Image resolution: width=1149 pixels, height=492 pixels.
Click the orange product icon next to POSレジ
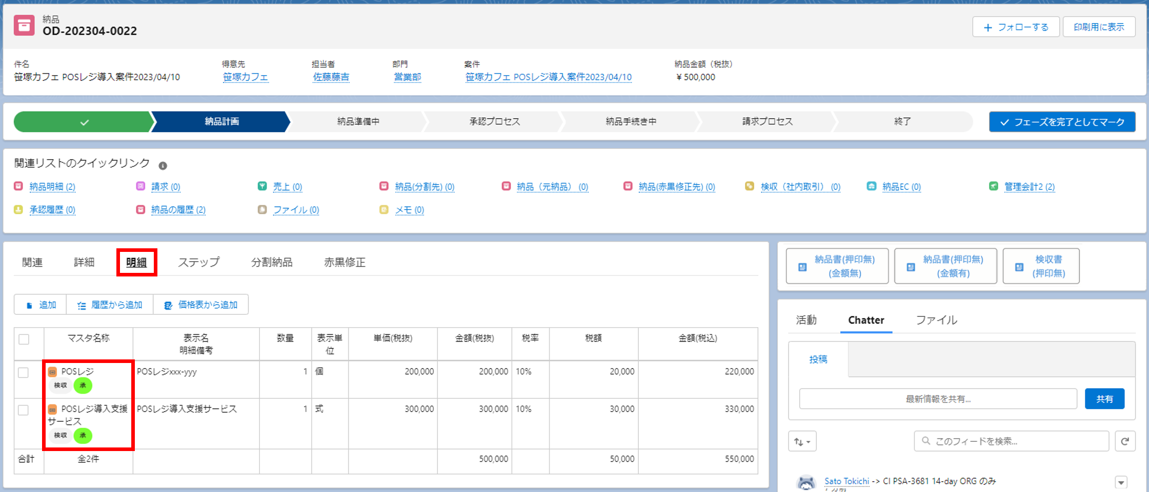[x=52, y=372]
